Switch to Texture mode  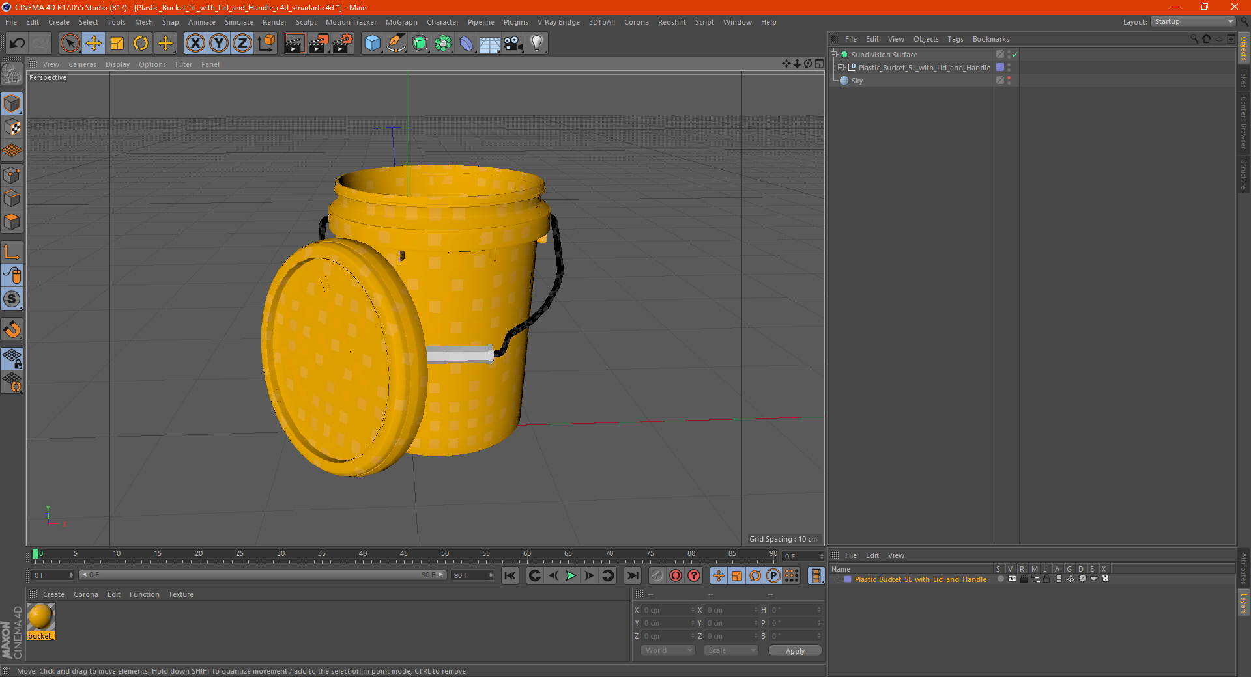12,128
